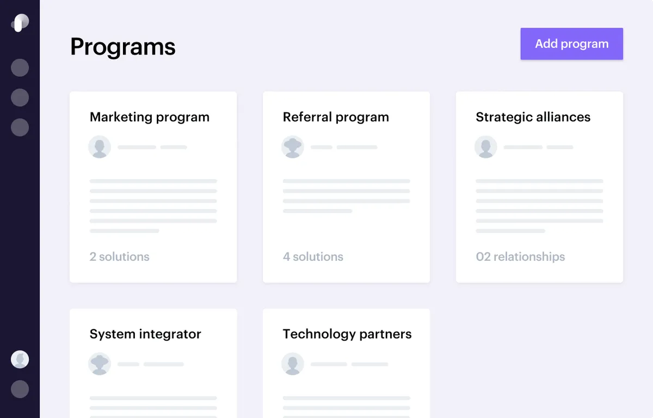Open the Technology partners card title
653x418 pixels.
point(347,334)
